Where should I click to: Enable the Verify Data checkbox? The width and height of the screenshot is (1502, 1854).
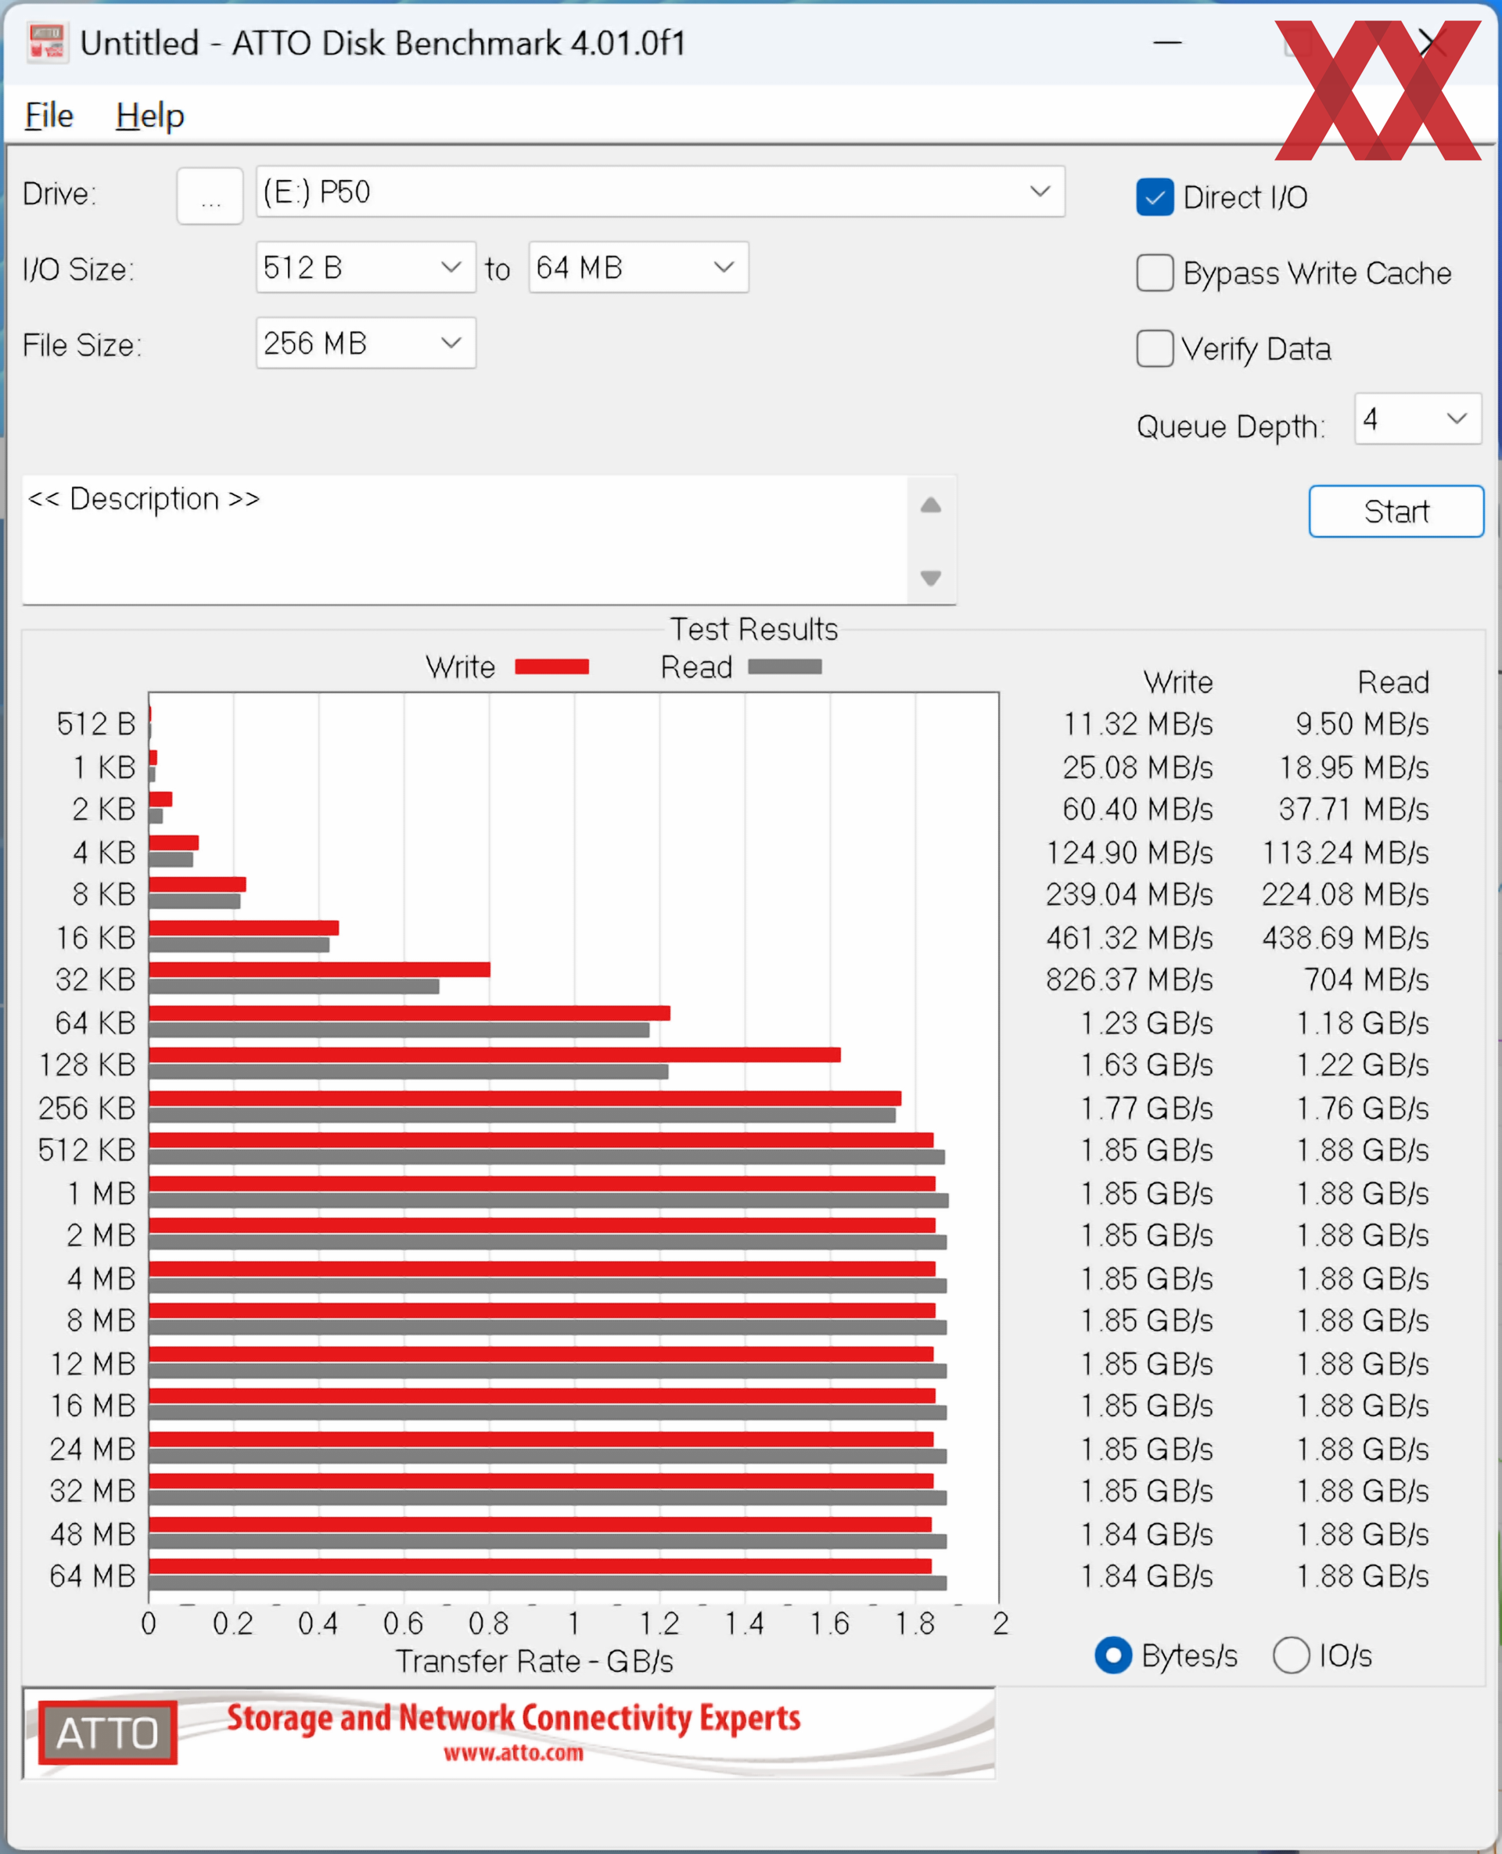coord(1154,350)
